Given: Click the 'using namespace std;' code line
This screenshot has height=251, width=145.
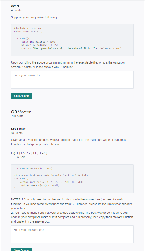Looking at the screenshot, I should (x=28, y=31).
